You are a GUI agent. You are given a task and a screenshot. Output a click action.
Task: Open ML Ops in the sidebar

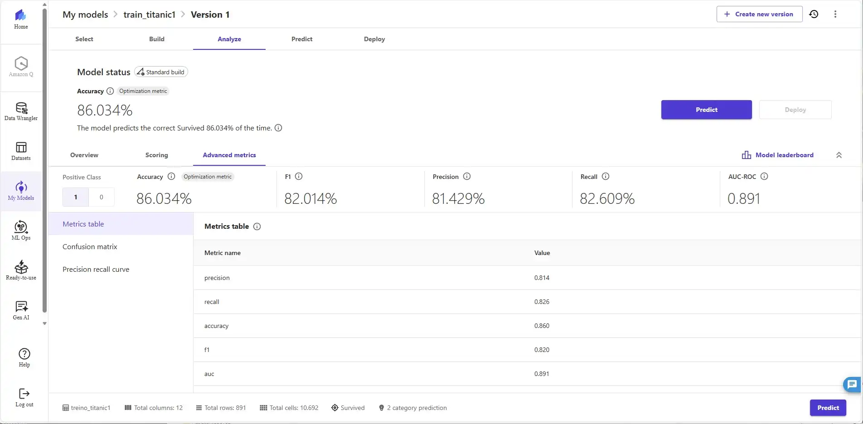coord(21,231)
